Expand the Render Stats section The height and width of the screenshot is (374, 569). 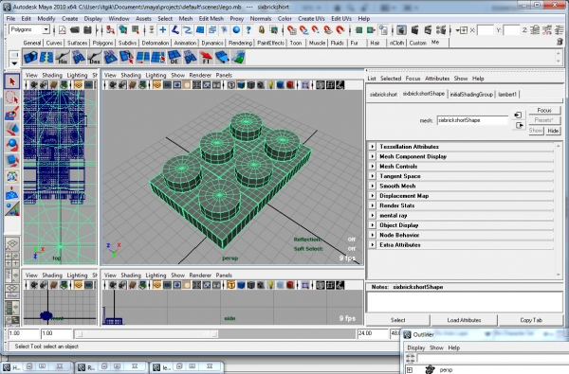pyautogui.click(x=373, y=205)
